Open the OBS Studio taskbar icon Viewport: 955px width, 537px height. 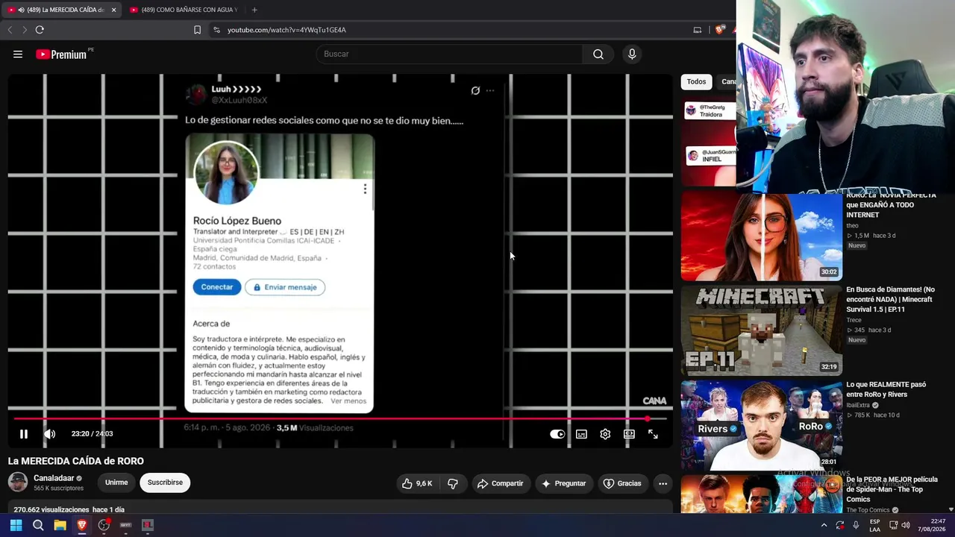coord(104,525)
